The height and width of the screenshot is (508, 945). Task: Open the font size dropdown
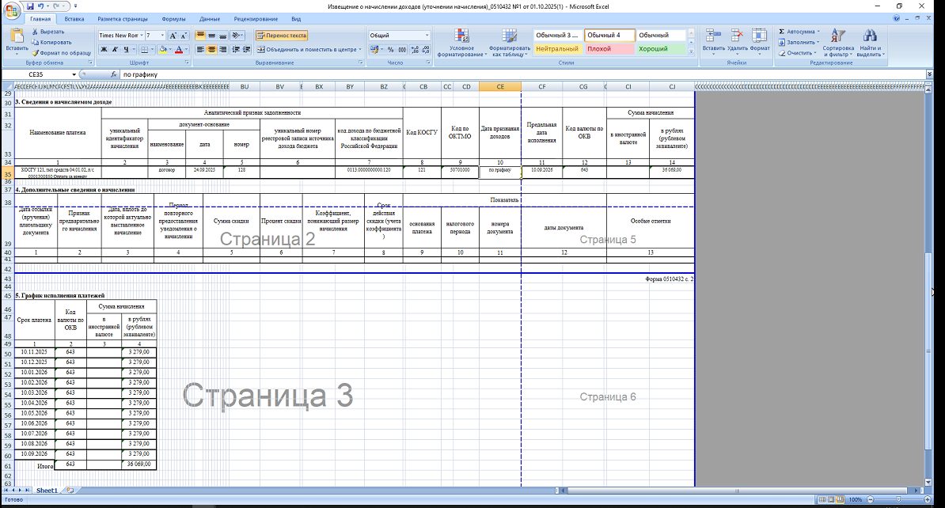click(163, 36)
